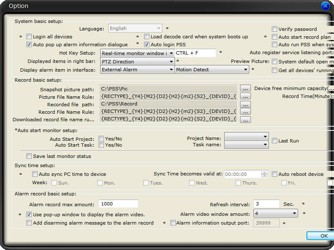Click Sync Time spinner arrows

point(264,174)
